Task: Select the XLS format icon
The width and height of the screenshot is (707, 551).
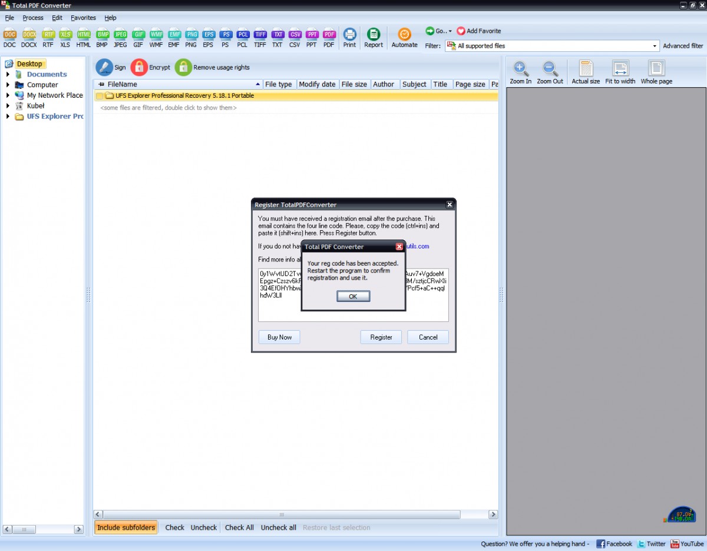Action: [x=65, y=35]
